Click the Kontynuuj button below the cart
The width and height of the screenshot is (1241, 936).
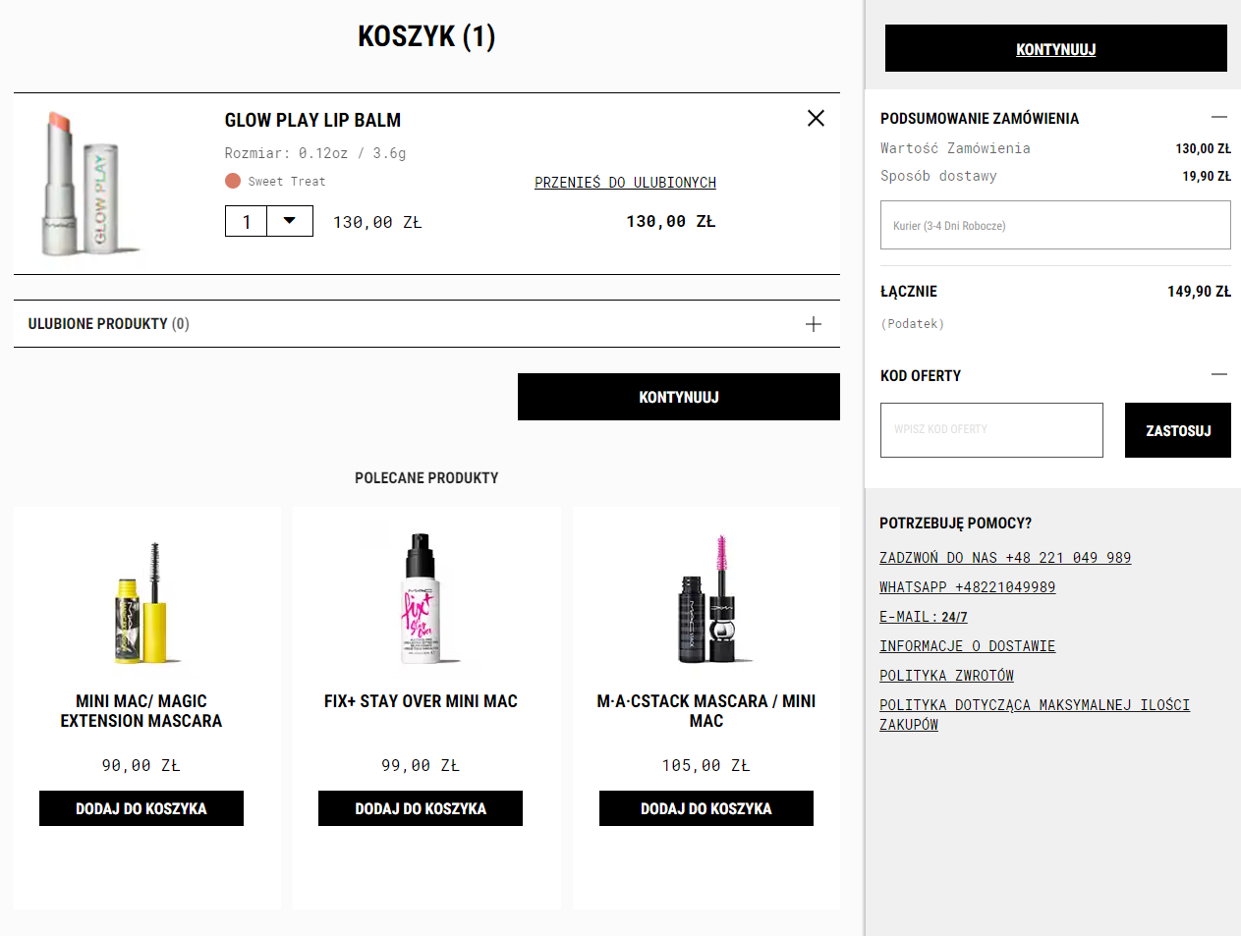tap(679, 397)
